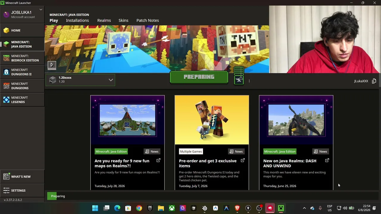Open Minecraft Dungeons in the sidebar
The height and width of the screenshot is (214, 381).
click(22, 86)
